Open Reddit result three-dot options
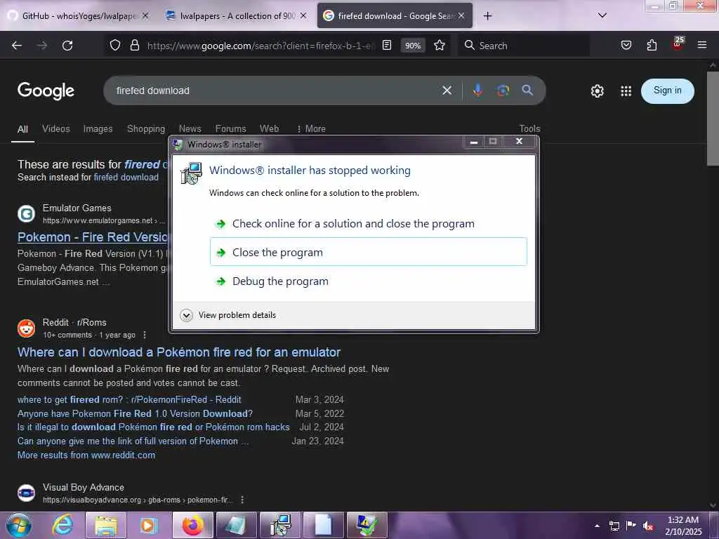 point(145,335)
